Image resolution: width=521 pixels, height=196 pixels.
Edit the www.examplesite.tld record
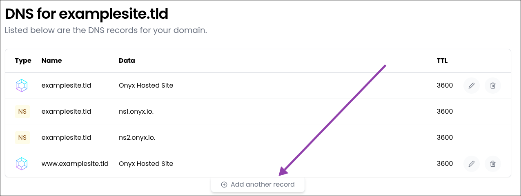472,164
